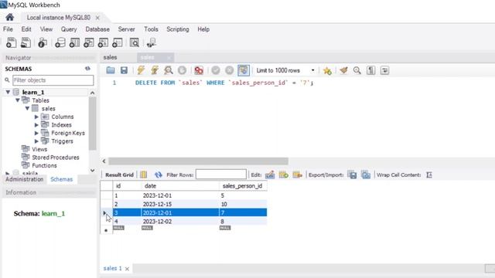Create a new SQL tab icon

click(12, 42)
